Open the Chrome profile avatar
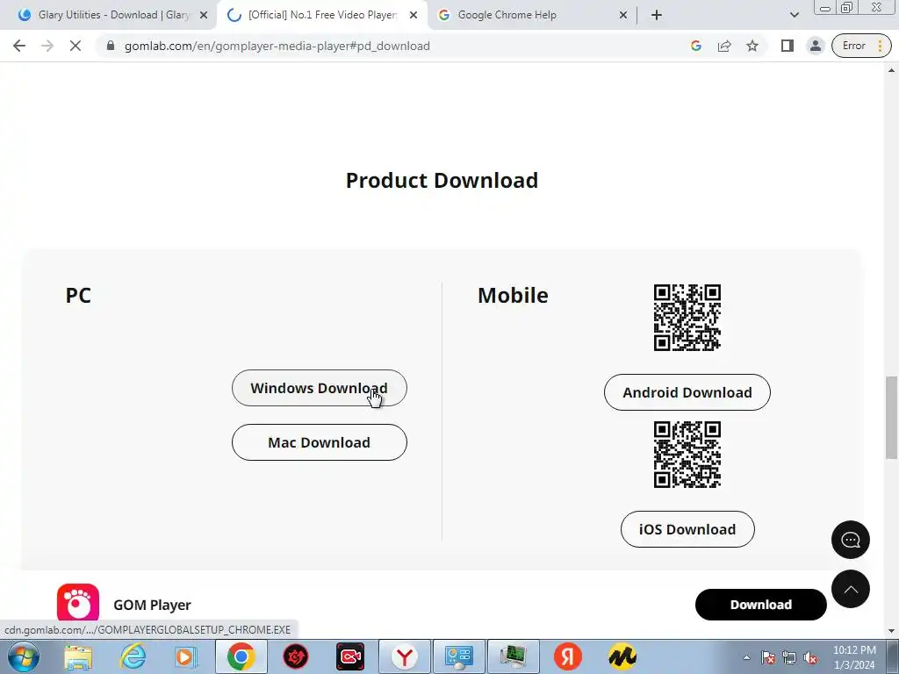This screenshot has width=899, height=674. tap(816, 46)
